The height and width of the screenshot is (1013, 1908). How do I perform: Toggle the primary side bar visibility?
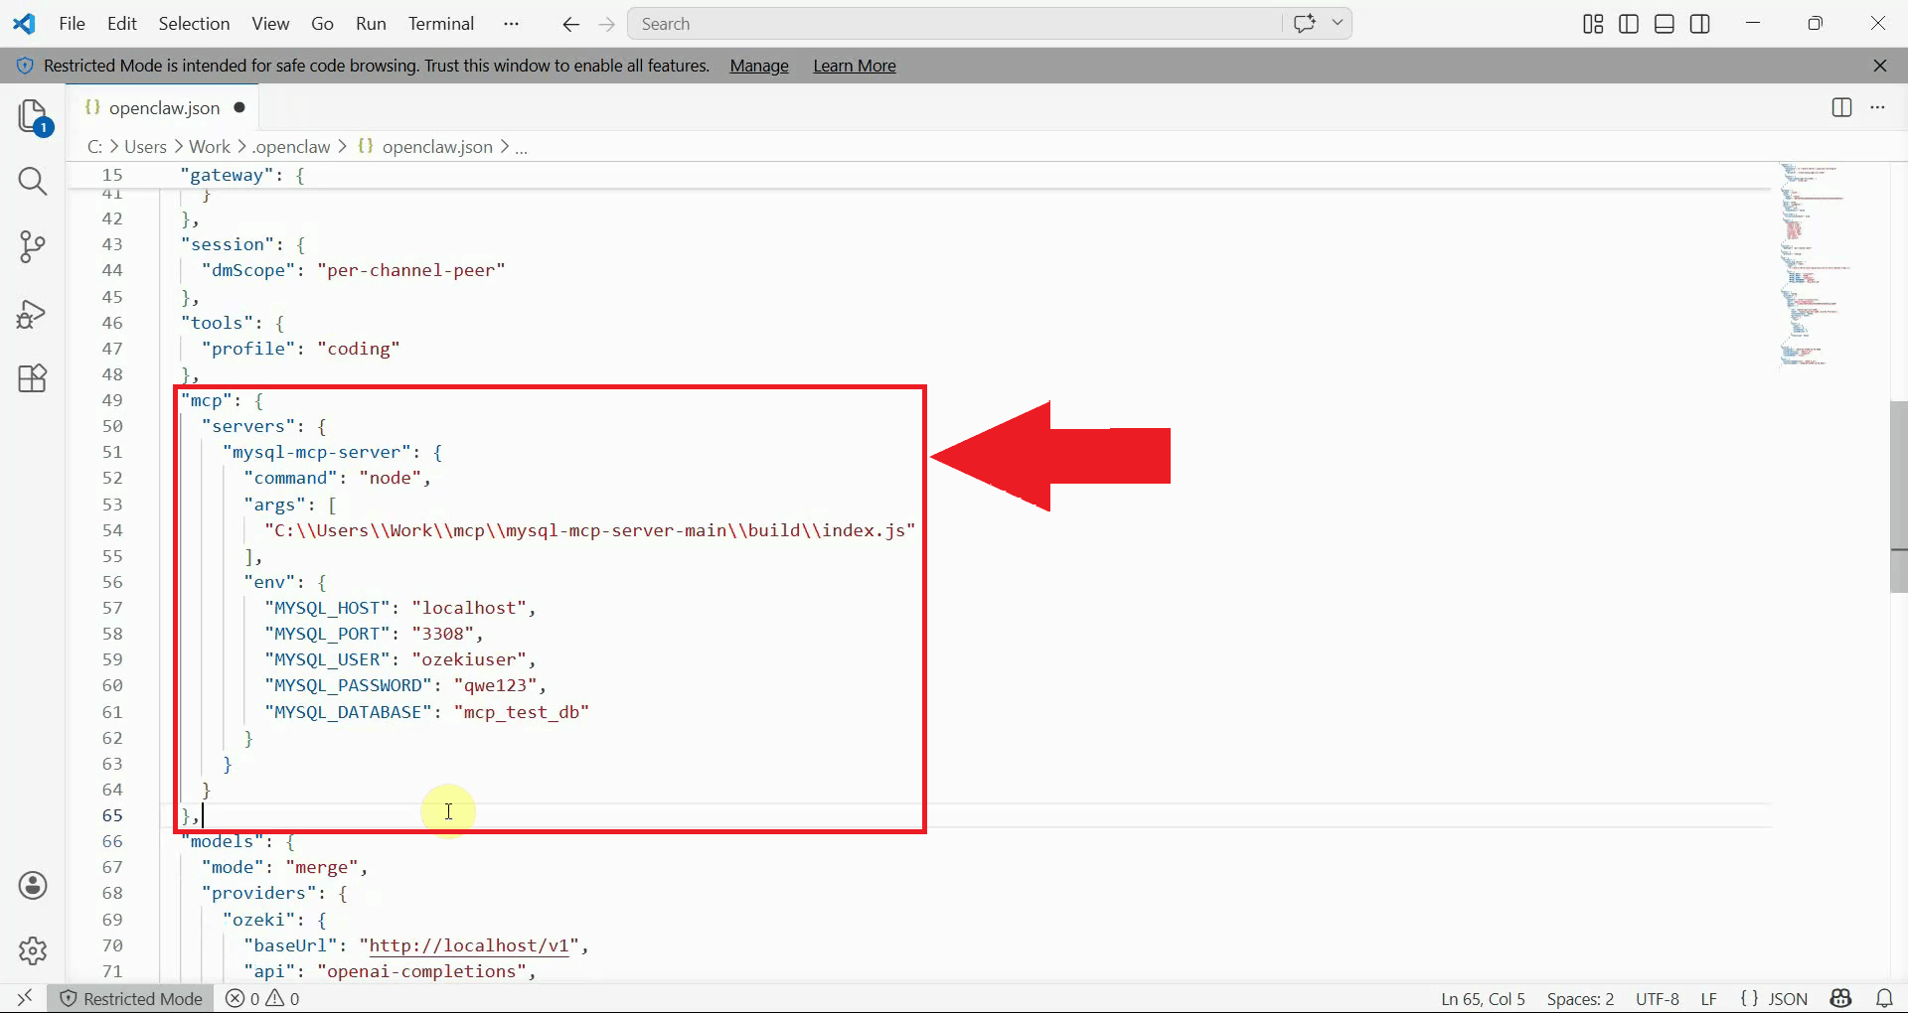(1629, 24)
